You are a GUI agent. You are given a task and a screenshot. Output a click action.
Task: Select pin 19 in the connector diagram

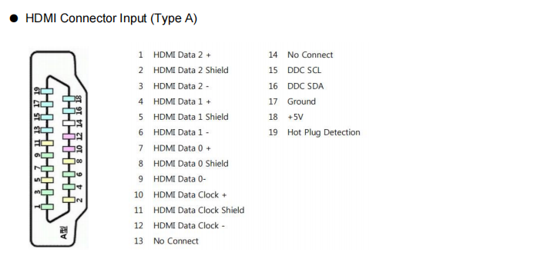[47, 91]
